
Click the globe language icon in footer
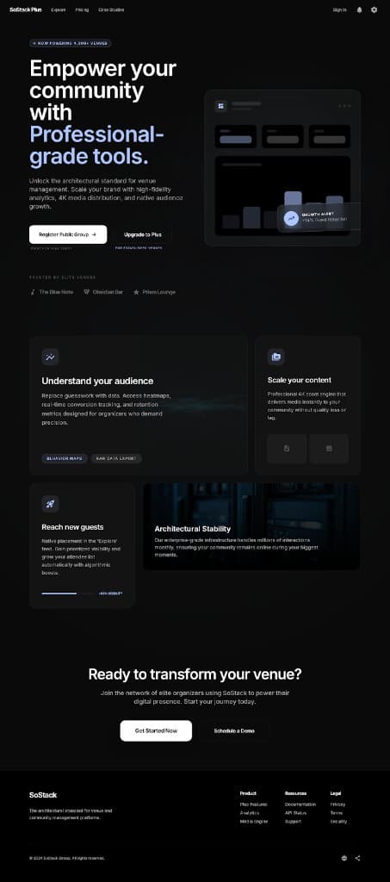(x=344, y=858)
